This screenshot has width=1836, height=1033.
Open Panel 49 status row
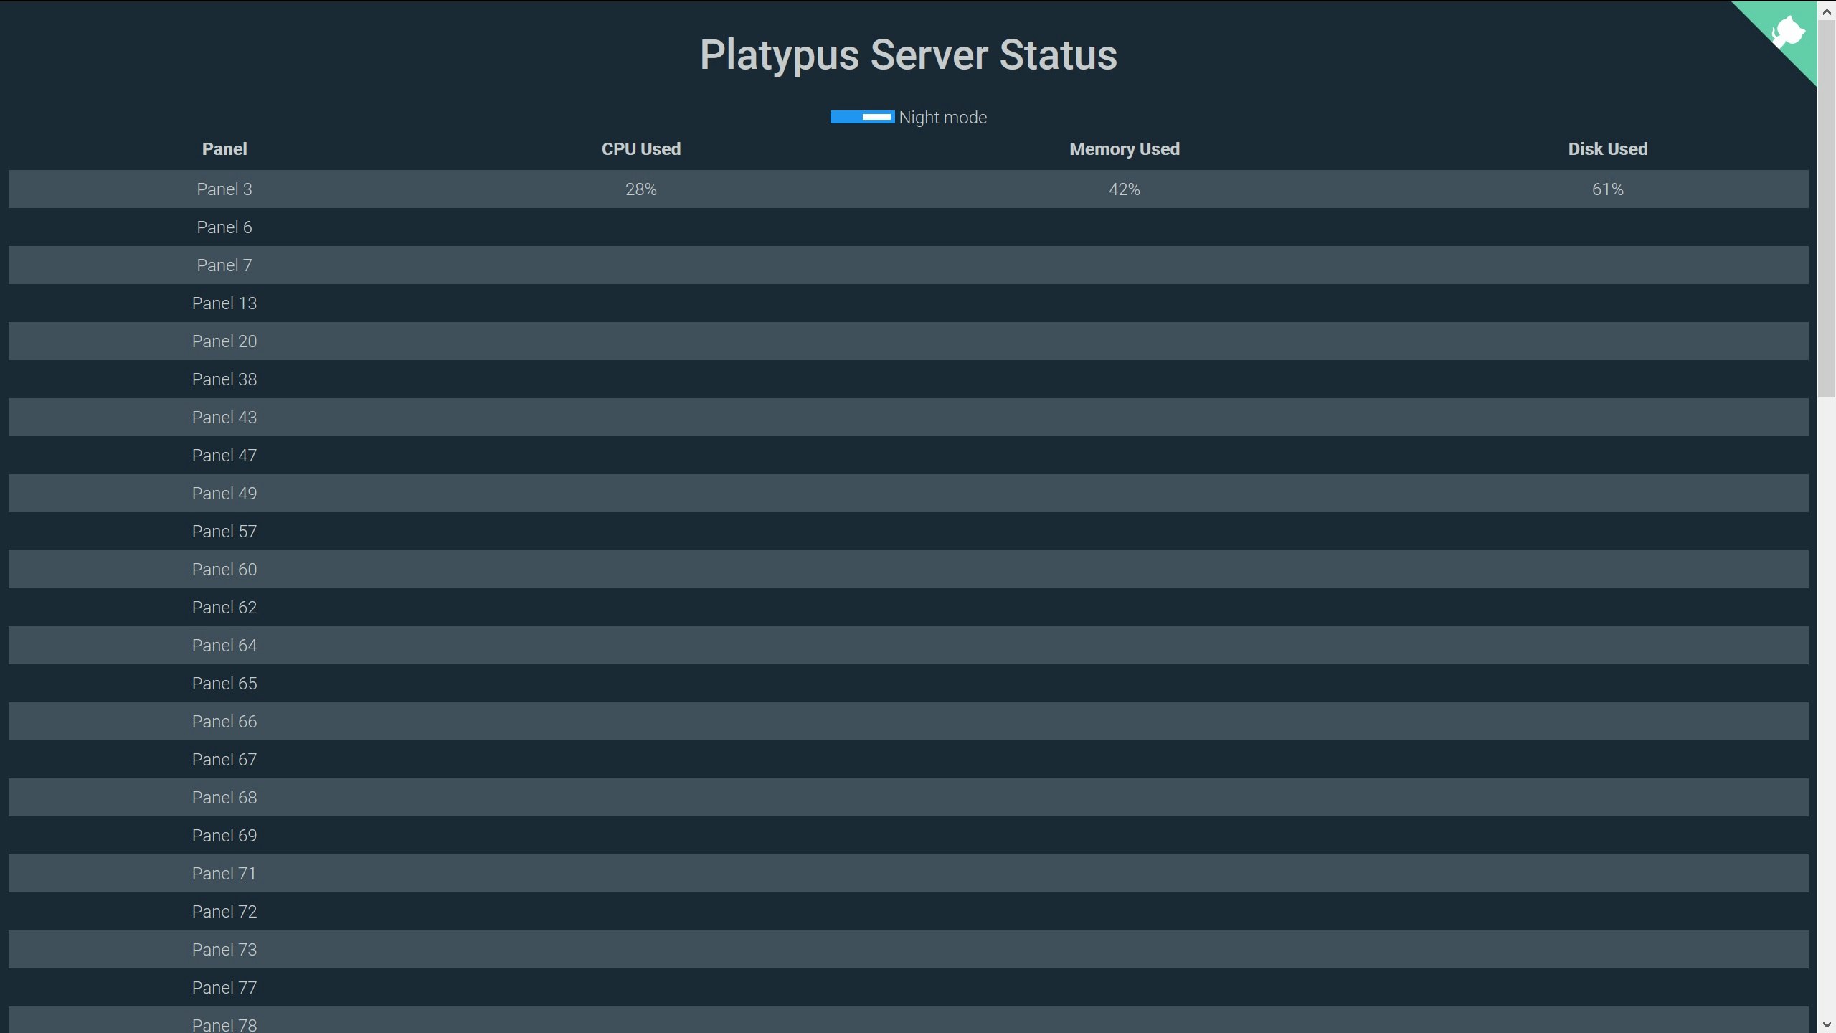tap(224, 493)
